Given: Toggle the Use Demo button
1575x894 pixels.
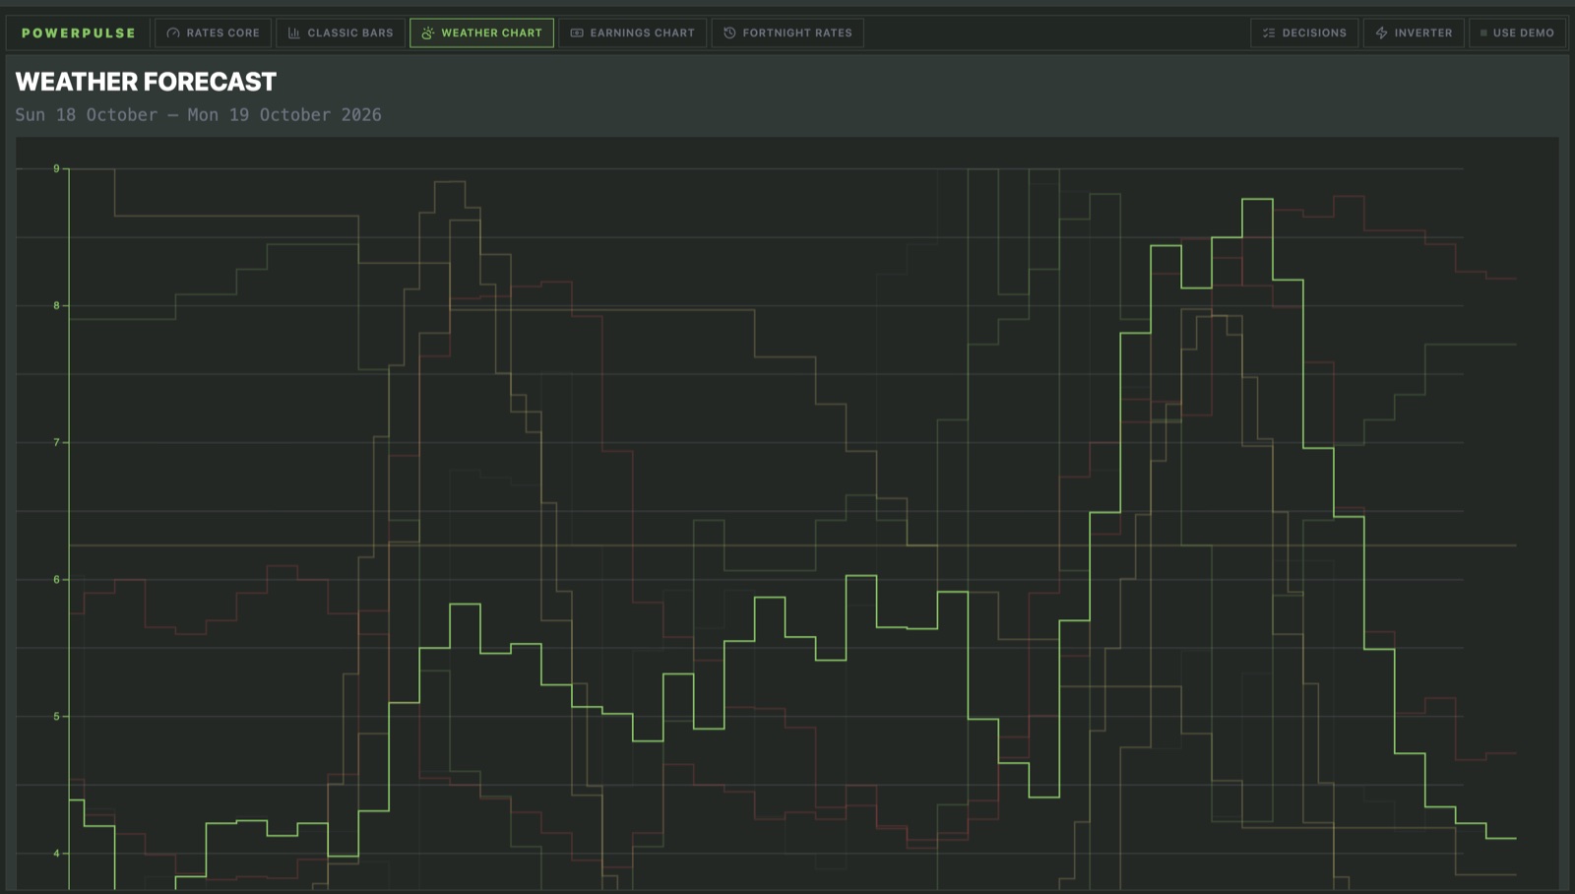Looking at the screenshot, I should pyautogui.click(x=1517, y=32).
